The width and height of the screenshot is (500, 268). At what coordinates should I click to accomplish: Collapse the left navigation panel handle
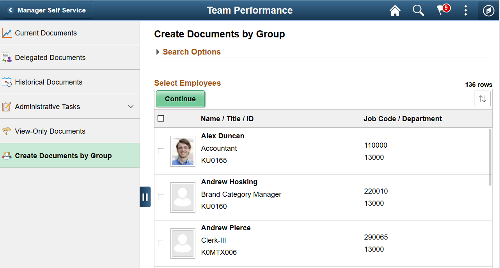tap(145, 197)
